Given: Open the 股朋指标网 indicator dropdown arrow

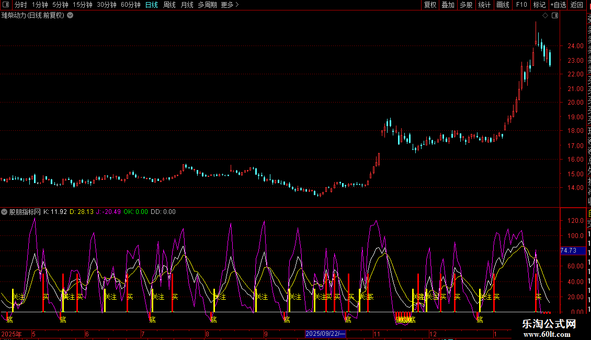Looking at the screenshot, I should pyautogui.click(x=5, y=212).
